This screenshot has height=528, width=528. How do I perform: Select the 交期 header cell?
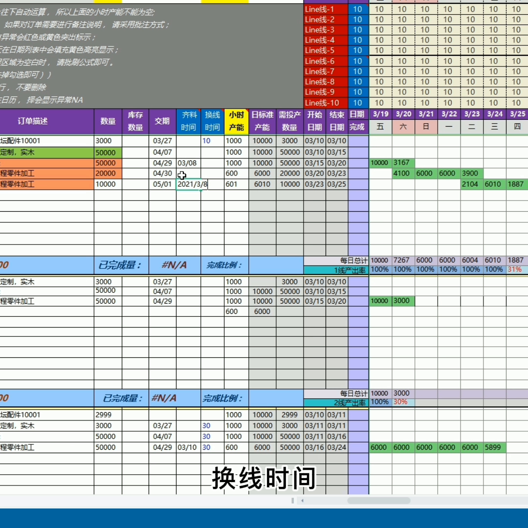(x=162, y=121)
